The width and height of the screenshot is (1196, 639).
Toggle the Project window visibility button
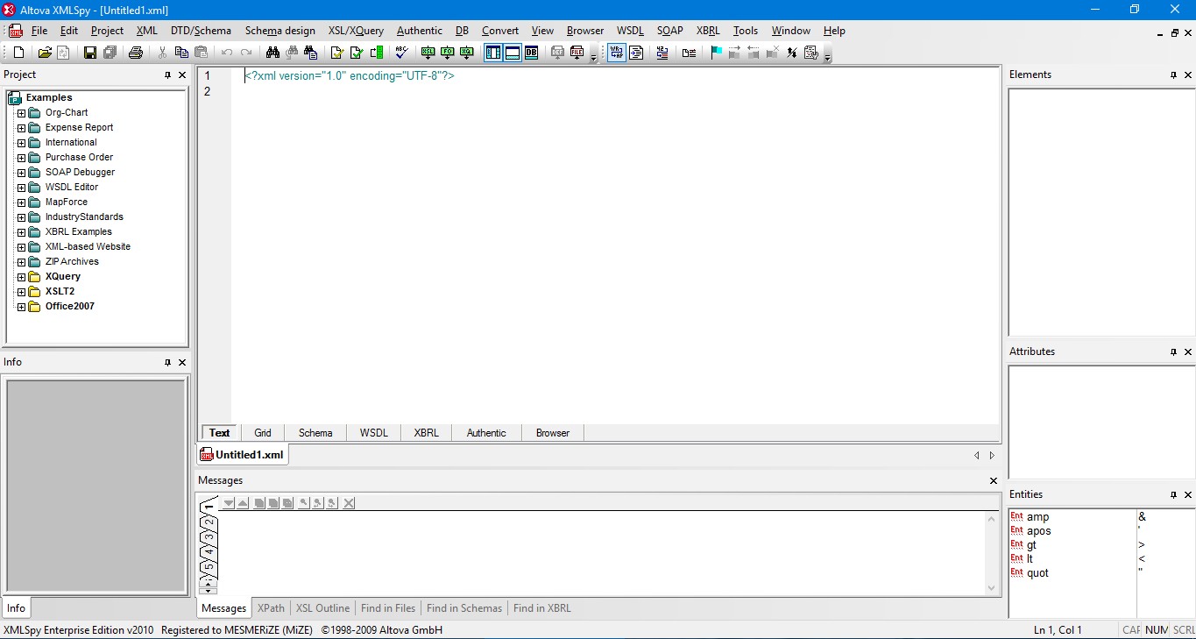coord(493,53)
